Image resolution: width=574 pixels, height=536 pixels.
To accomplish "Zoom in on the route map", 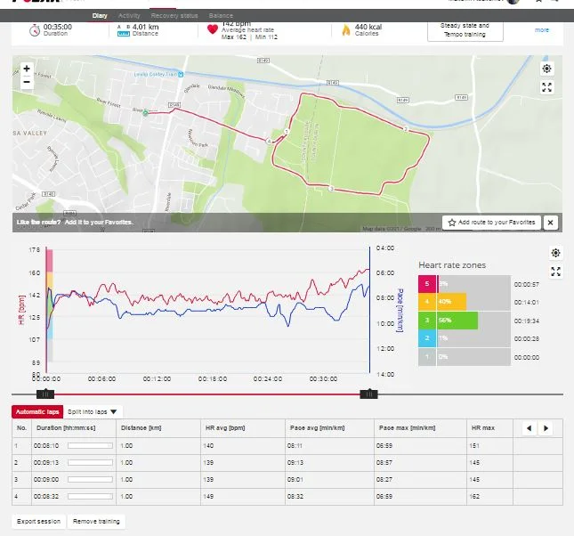I will [x=27, y=69].
